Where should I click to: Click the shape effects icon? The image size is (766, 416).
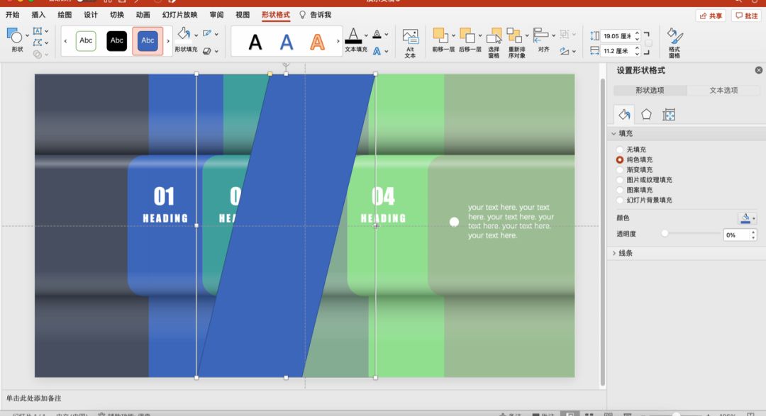pyautogui.click(x=207, y=51)
